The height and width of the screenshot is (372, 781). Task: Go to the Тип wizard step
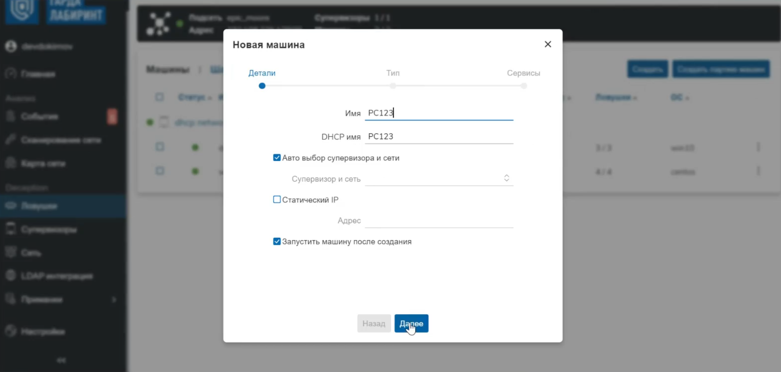393,73
